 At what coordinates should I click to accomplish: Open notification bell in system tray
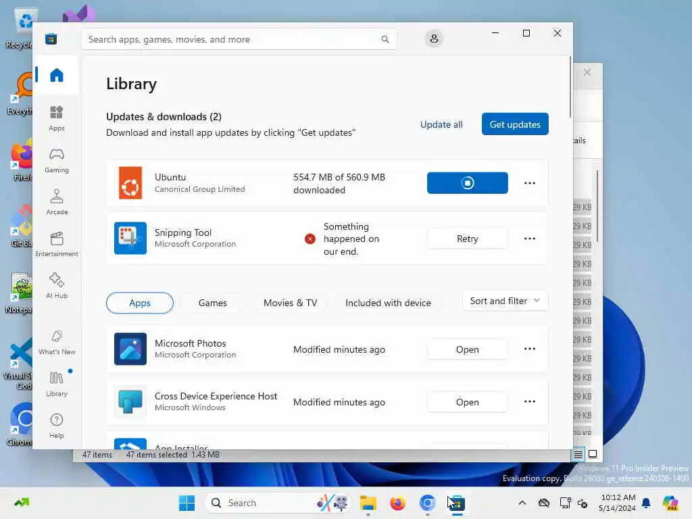click(x=646, y=503)
